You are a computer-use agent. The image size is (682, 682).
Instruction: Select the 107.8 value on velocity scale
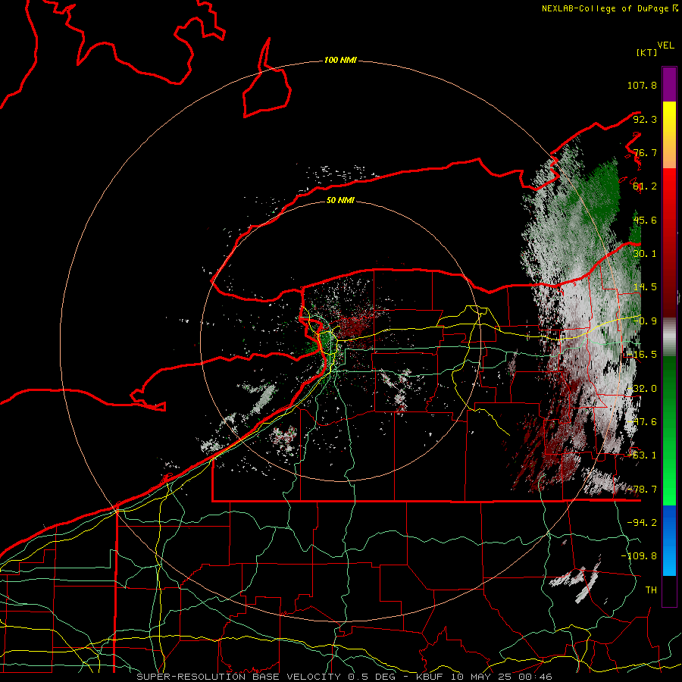642,85
